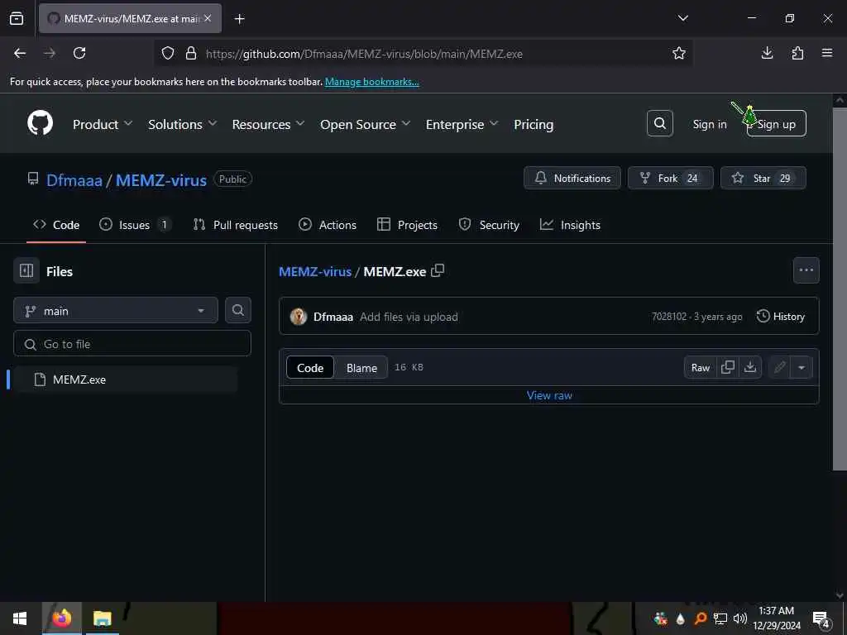Screen dimensions: 847x635
Task: Search this repository magnifier beside branch selector
Action: (x=237, y=310)
